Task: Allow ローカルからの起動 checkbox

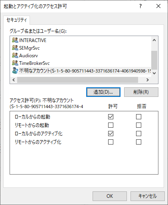Action: point(111,117)
